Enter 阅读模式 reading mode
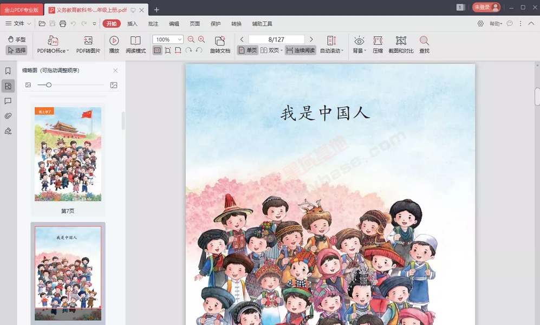Image resolution: width=540 pixels, height=325 pixels. 136,44
